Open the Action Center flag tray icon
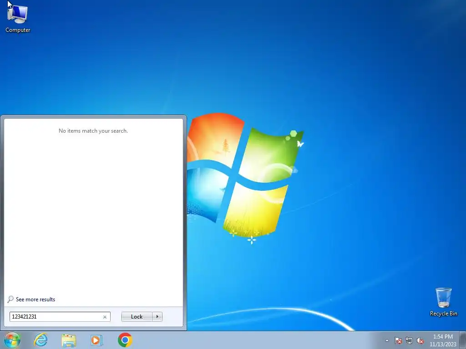 (x=398, y=340)
